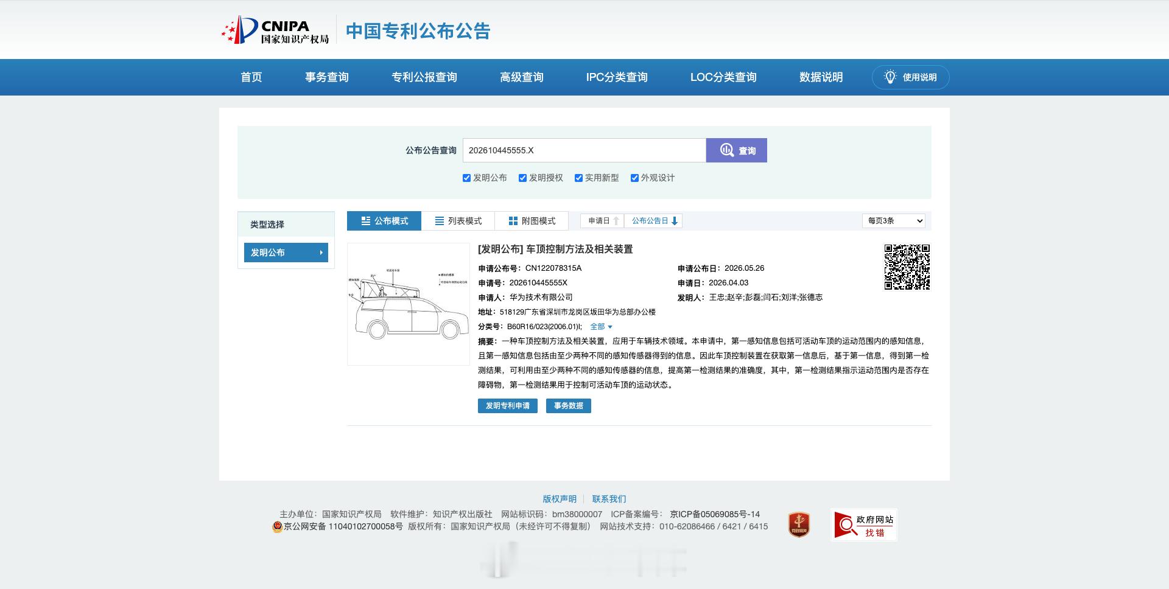
Task: Toggle the 实用新型 checkbox
Action: (x=578, y=178)
